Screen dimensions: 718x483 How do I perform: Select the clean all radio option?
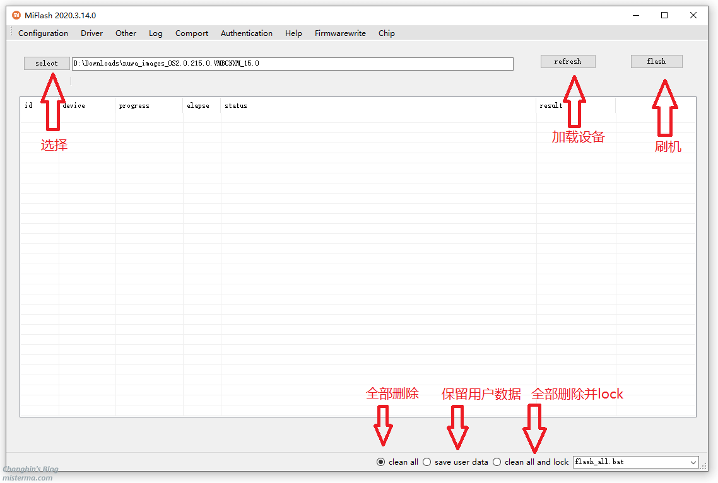pos(381,462)
